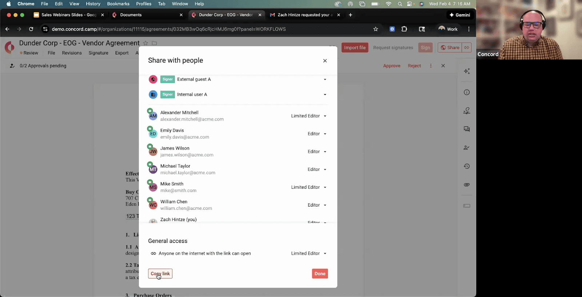Screen dimensions: 582x297
Task: Click Request signatures
Action: coord(393,48)
